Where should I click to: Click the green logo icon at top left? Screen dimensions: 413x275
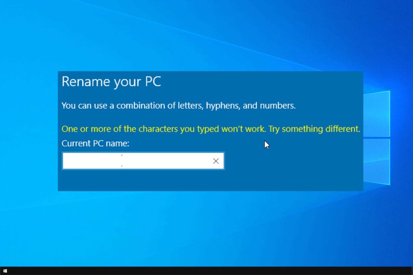click(9, 9)
